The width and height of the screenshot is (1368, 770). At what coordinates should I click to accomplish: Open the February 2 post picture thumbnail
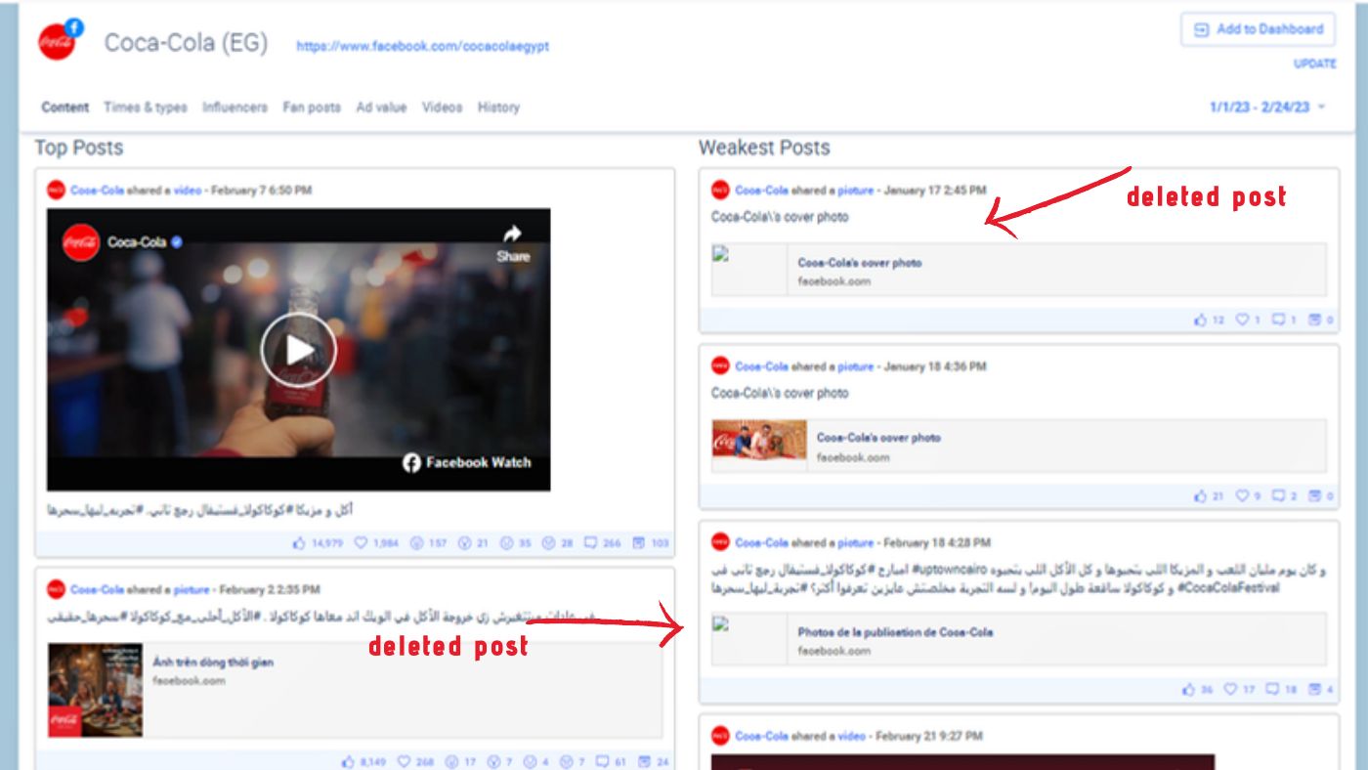click(95, 690)
